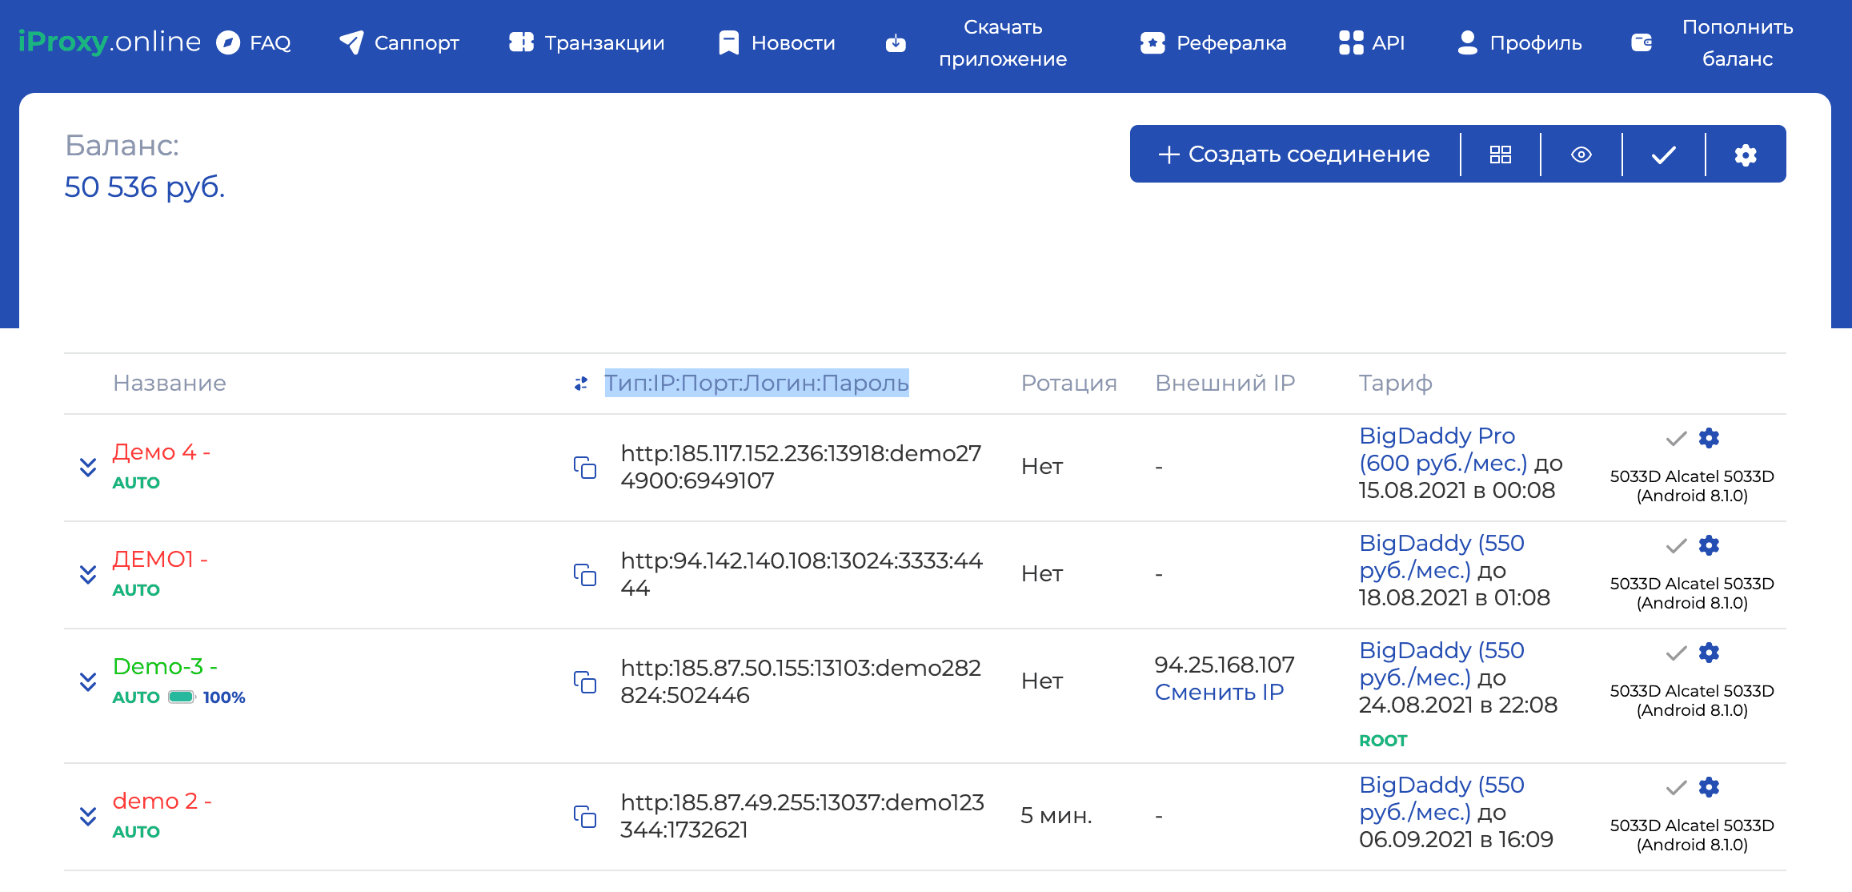Open the API section icon

[1350, 42]
